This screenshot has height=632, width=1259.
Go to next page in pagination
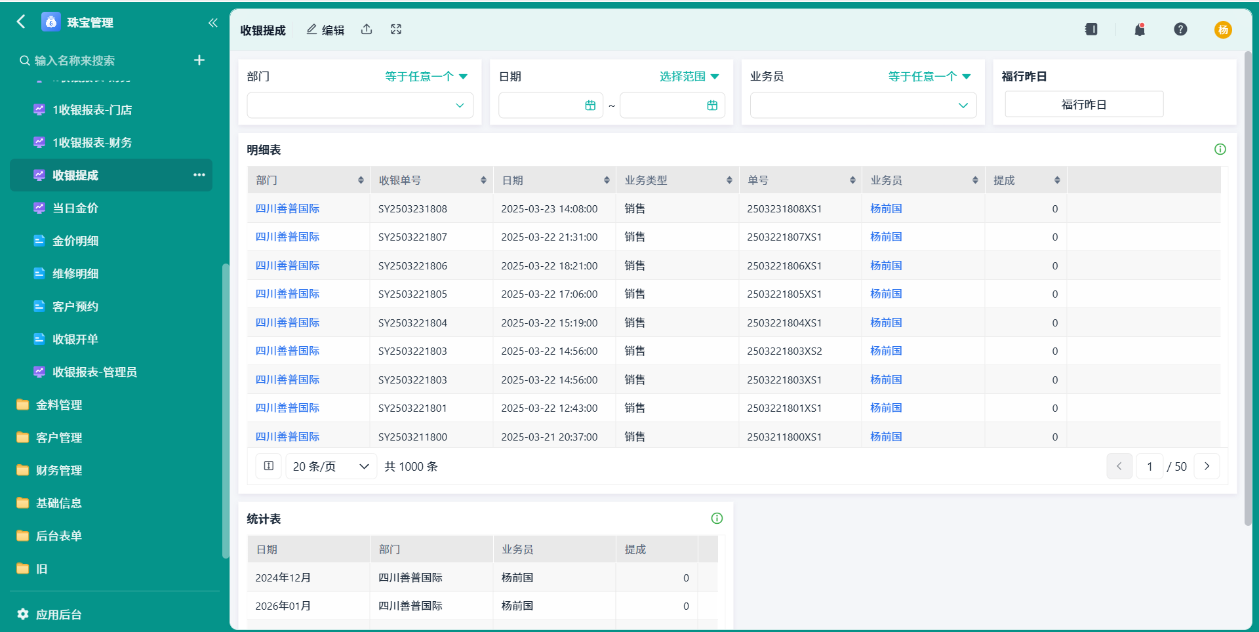click(x=1207, y=466)
